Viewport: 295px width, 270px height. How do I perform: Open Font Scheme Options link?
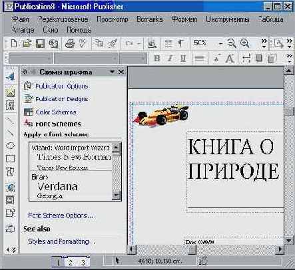pos(61,215)
